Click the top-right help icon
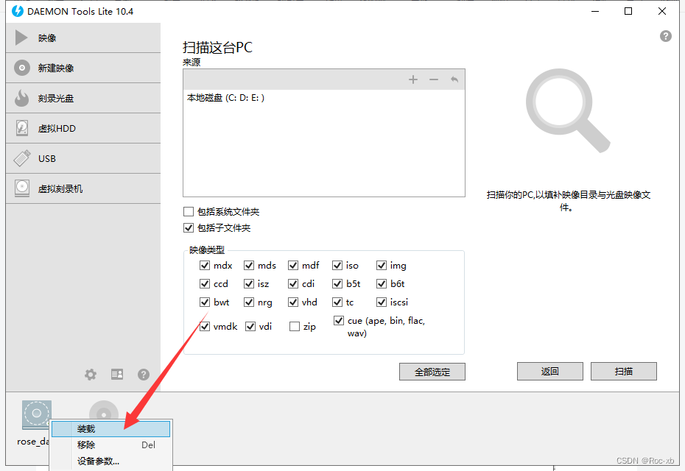The image size is (685, 471). [665, 36]
